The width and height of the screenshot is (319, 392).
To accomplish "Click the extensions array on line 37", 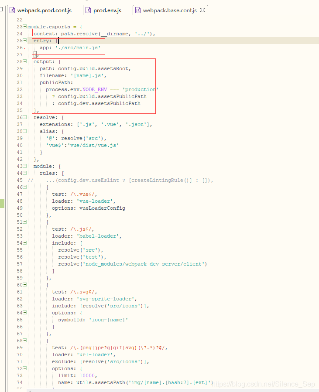I will (113, 124).
